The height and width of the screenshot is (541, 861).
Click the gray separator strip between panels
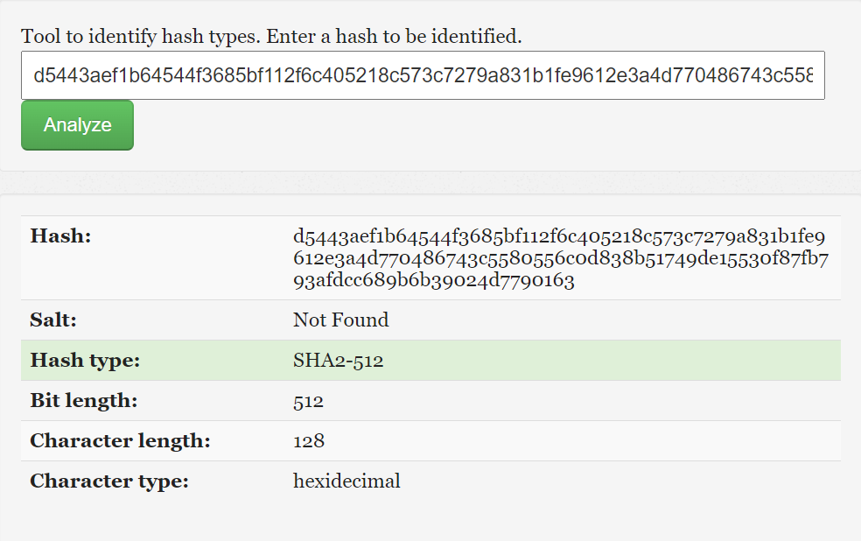coord(430,183)
